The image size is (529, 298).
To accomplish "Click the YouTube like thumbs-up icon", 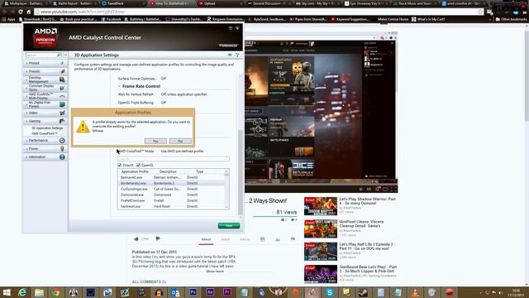I will point(136,239).
